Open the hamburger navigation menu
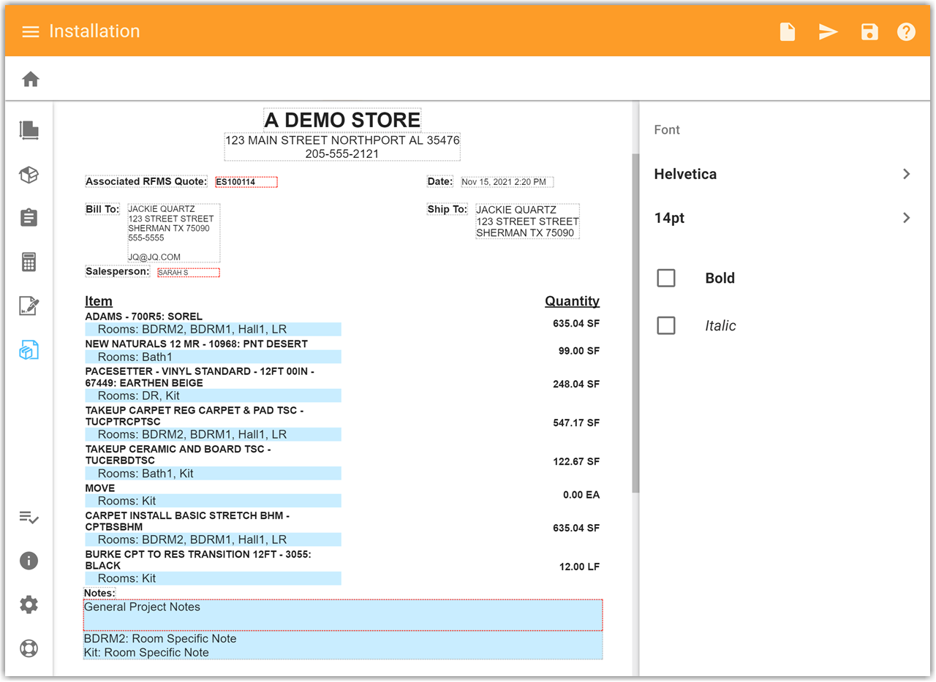 click(x=30, y=31)
